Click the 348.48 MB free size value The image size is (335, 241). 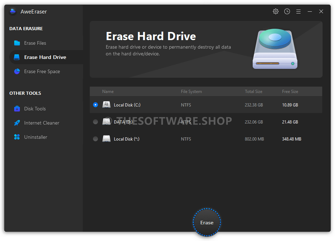click(292, 139)
